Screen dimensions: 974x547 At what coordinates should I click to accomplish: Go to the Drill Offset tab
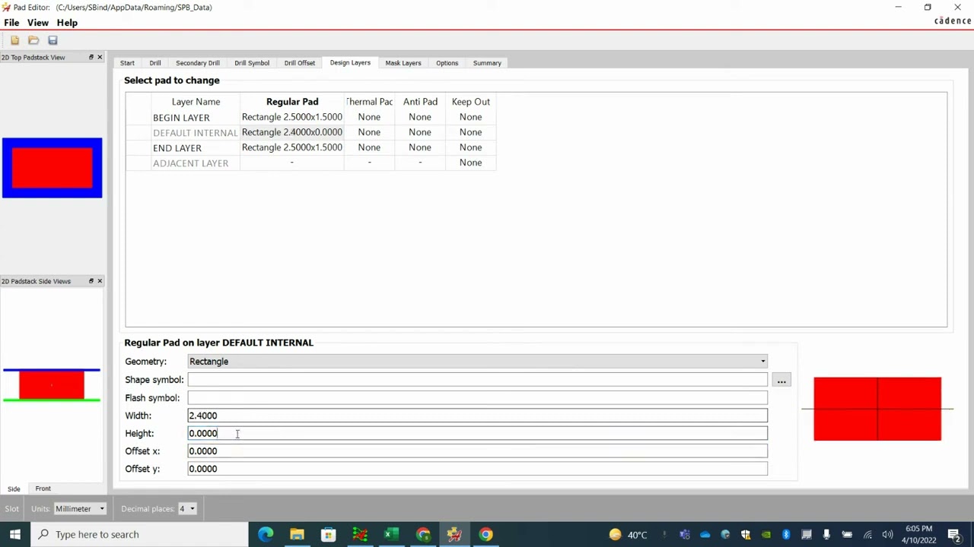(300, 63)
